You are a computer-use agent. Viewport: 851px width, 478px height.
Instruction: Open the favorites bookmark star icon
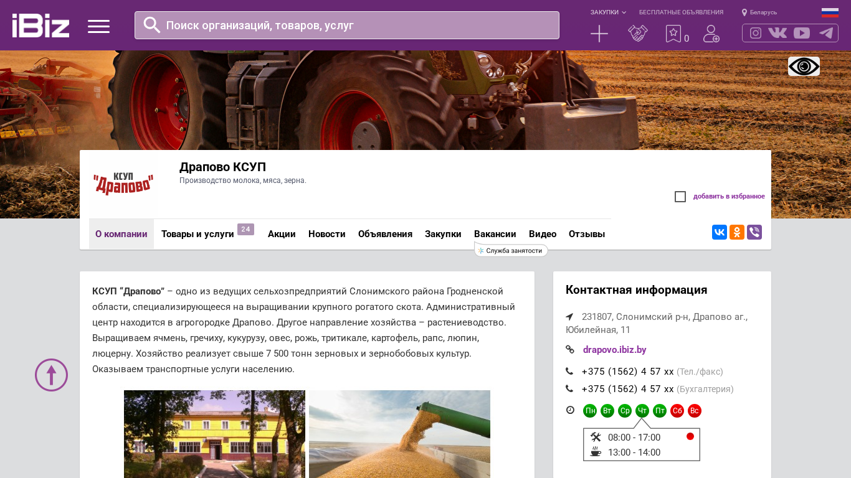click(x=673, y=34)
